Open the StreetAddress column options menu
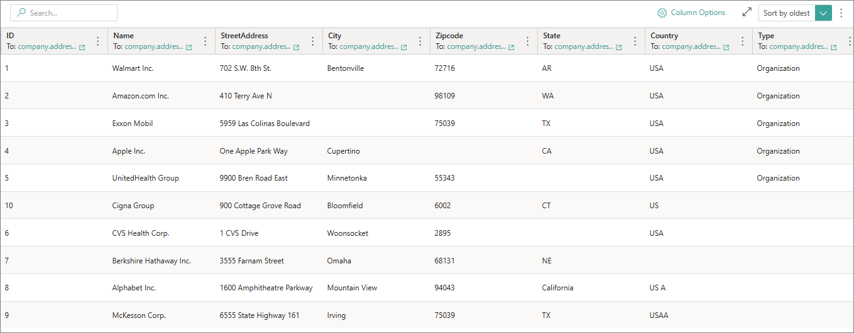The width and height of the screenshot is (854, 333). 312,41
